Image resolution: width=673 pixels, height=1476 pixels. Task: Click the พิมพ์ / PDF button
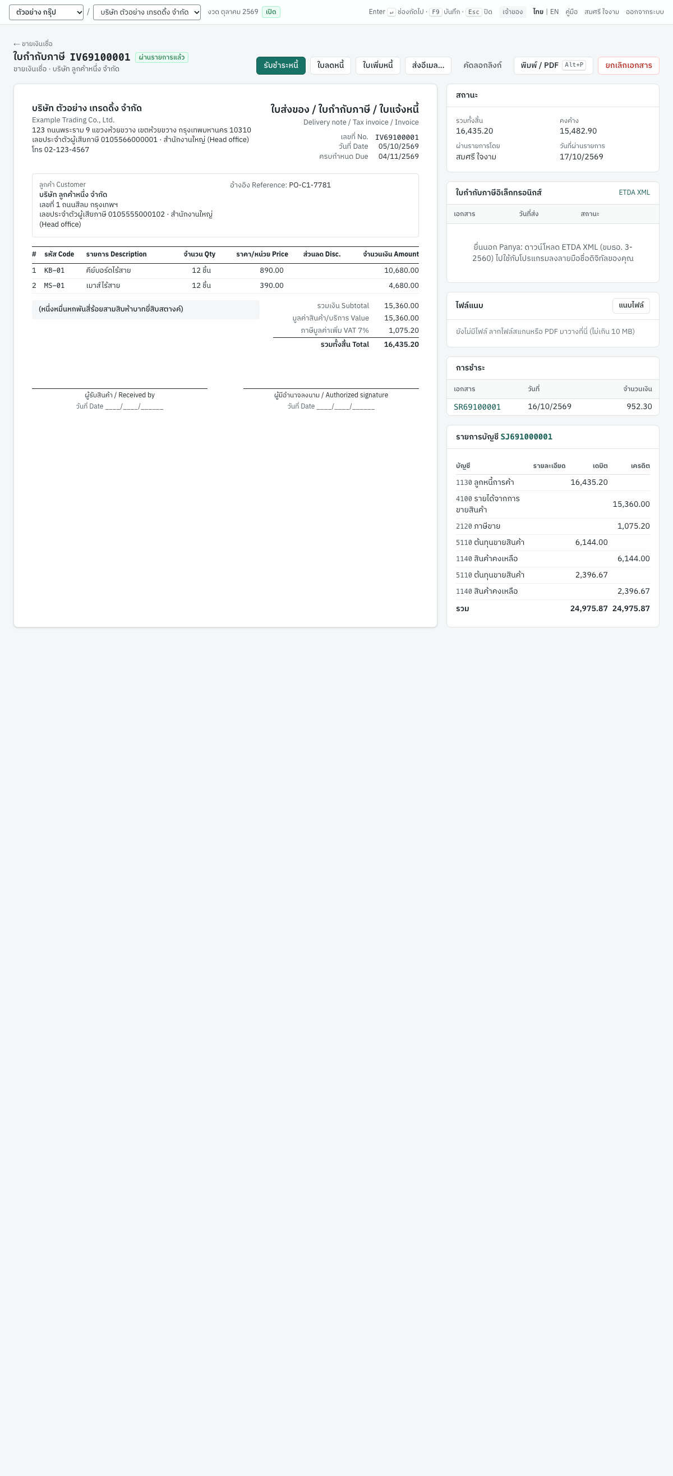click(554, 65)
